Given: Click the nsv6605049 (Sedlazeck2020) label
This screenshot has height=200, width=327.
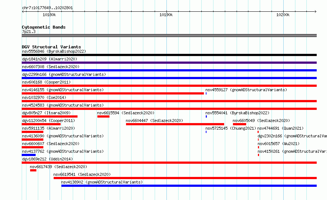Looking at the screenshot, I should point(261,121).
